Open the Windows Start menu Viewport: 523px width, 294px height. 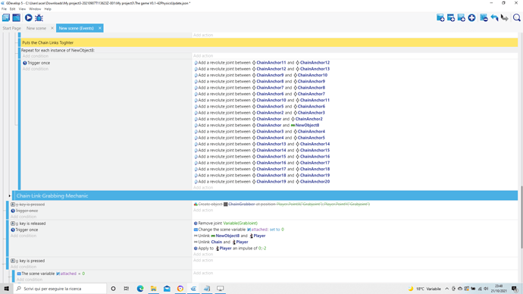(x=6, y=289)
